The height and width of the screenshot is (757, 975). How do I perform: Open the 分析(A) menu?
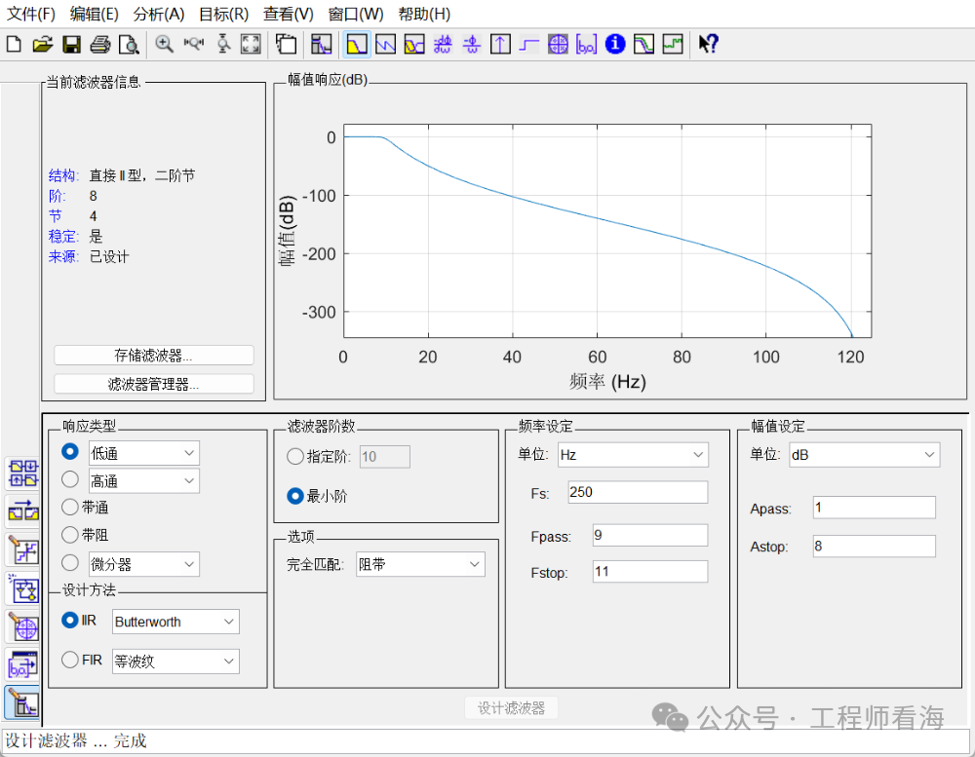pyautogui.click(x=159, y=14)
